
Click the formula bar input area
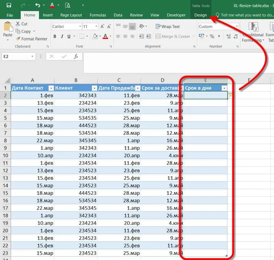click(x=179, y=63)
